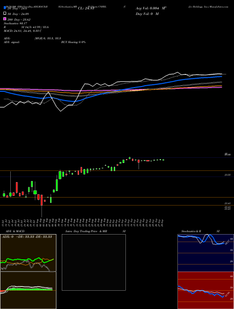Click the 'ADX: 0 +DY: 33.33 -DY: 33.33' readout
234x309 pixels.
[27, 237]
